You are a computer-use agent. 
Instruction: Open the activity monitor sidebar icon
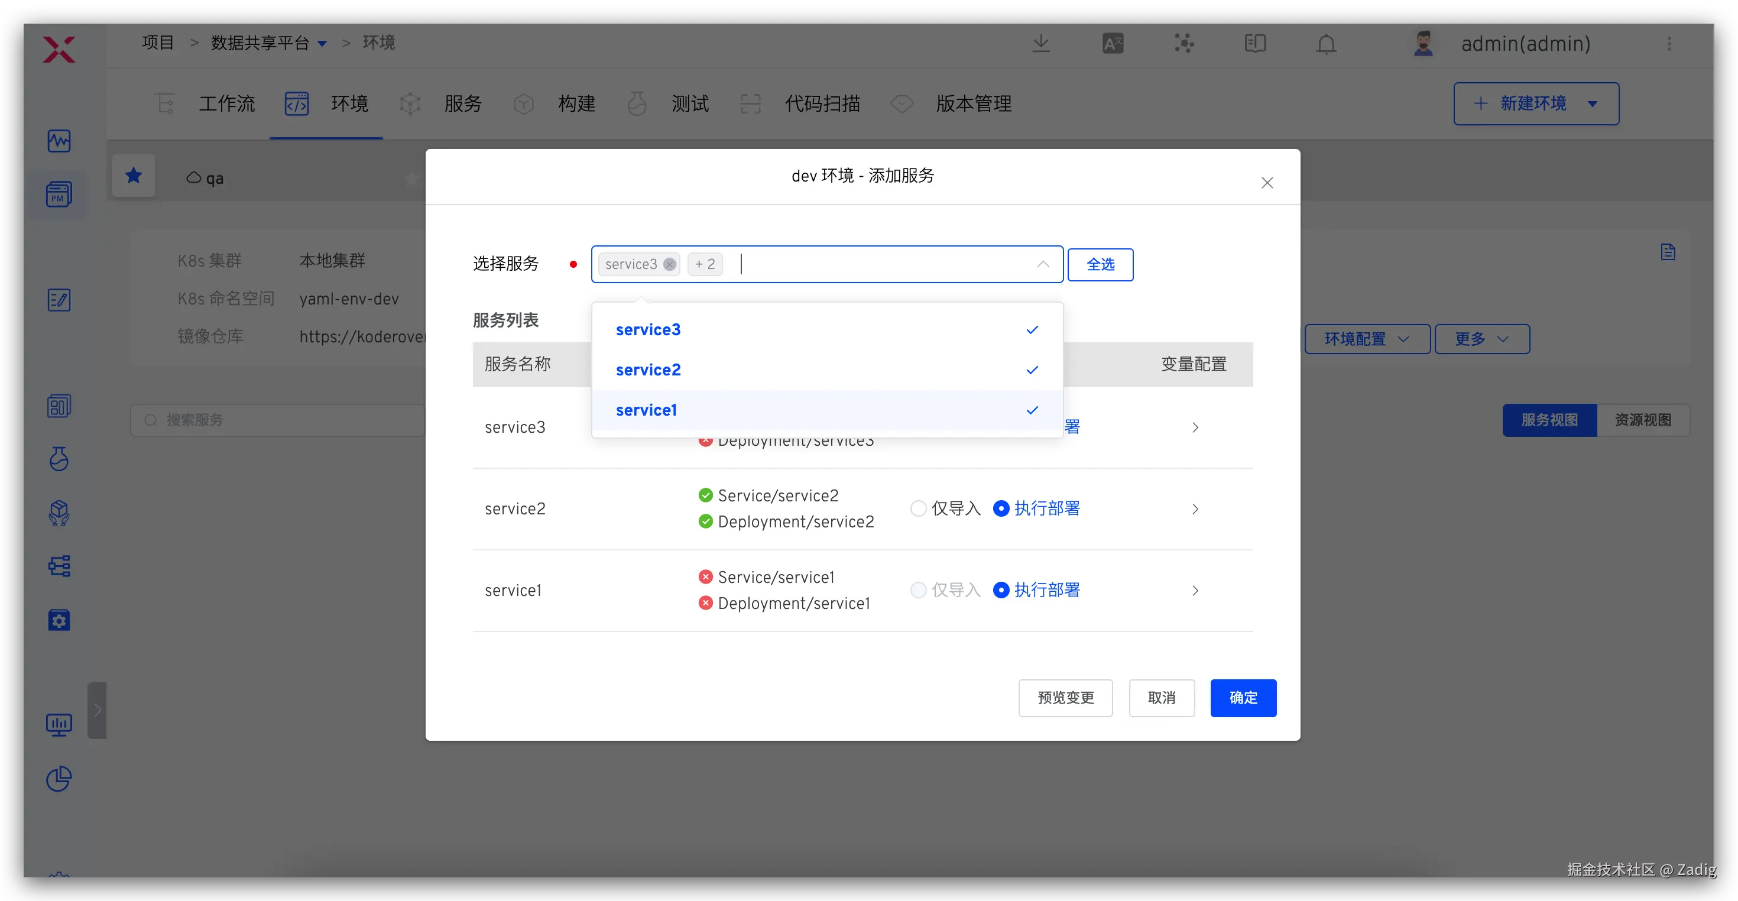pyautogui.click(x=59, y=141)
